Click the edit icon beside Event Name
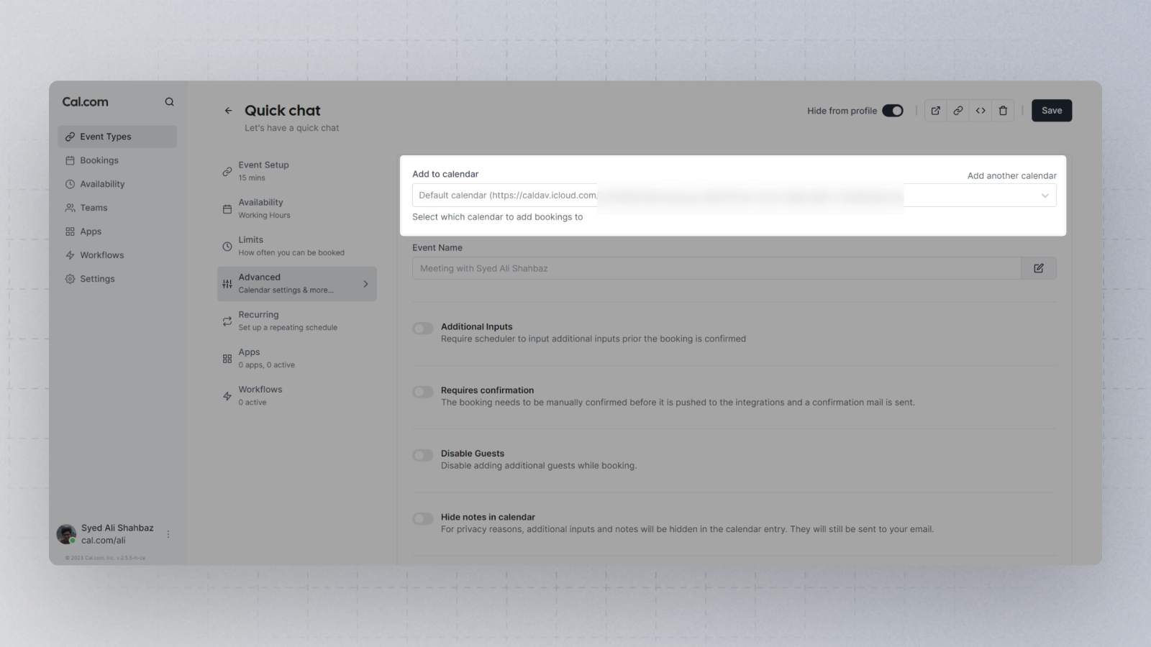Screen dimensions: 1151x647 1039,268
